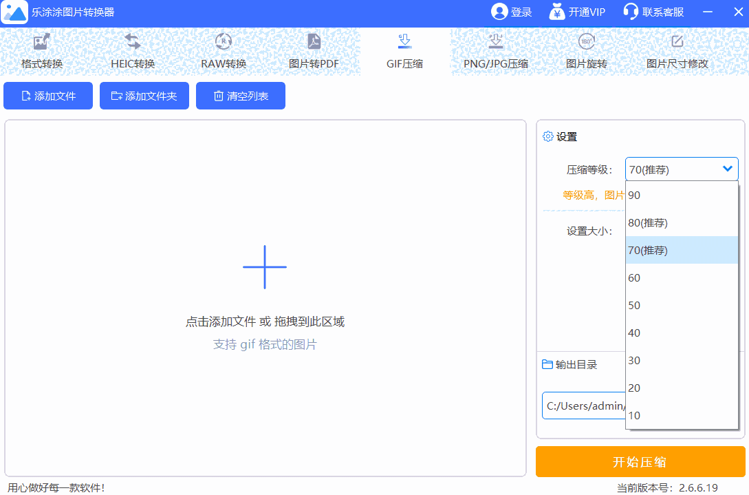Select 80(推荐) compression option
Image resolution: width=749 pixels, height=495 pixels.
coord(682,223)
